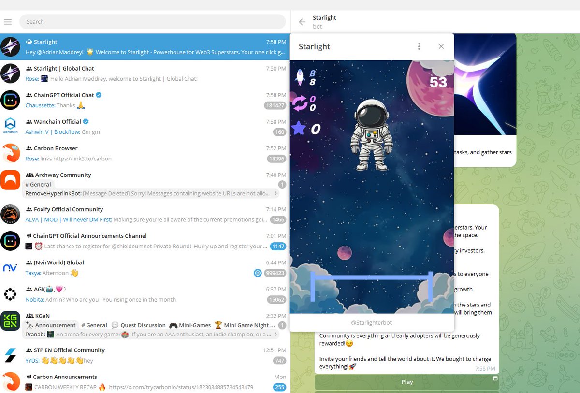This screenshot has width=580, height=393.
Task: Click the pink refresh arrows game icon
Action: 300,103
